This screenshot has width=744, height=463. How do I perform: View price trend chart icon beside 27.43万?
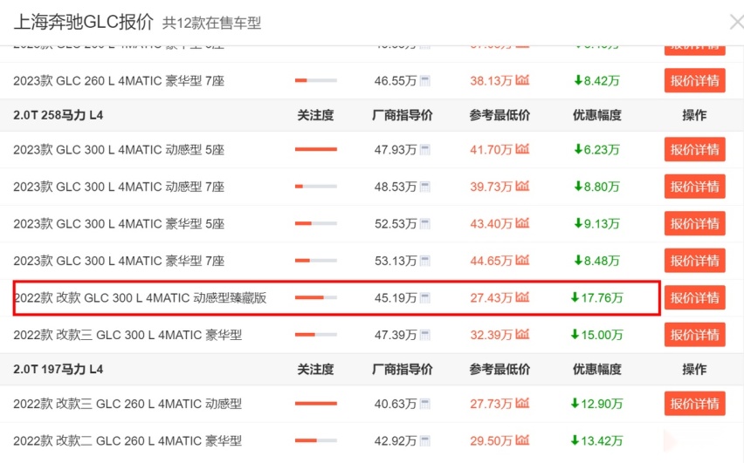point(522,296)
